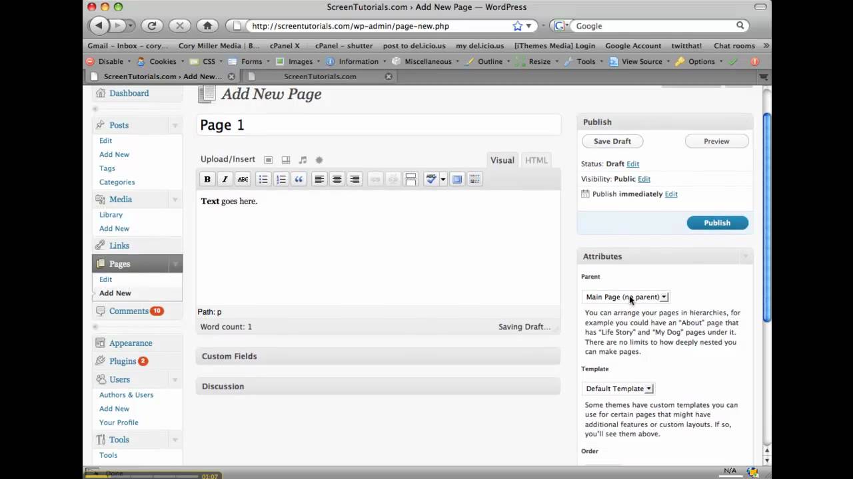Edit the post Visibility setting
853x479 pixels.
coord(644,179)
